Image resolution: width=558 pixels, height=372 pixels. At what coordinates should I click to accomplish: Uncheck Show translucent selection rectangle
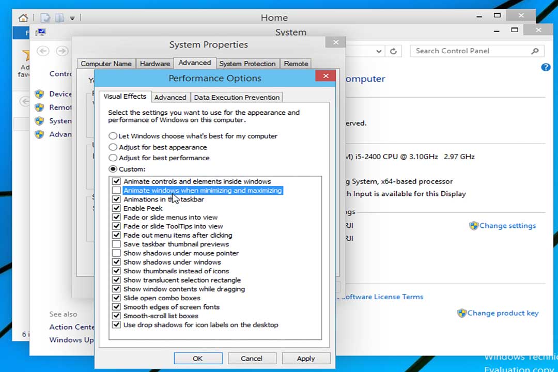tap(116, 280)
